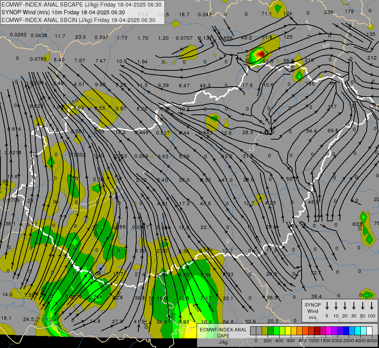The image size is (379, 348).
Task: Click the map value '179'
Action: coord(349,11)
